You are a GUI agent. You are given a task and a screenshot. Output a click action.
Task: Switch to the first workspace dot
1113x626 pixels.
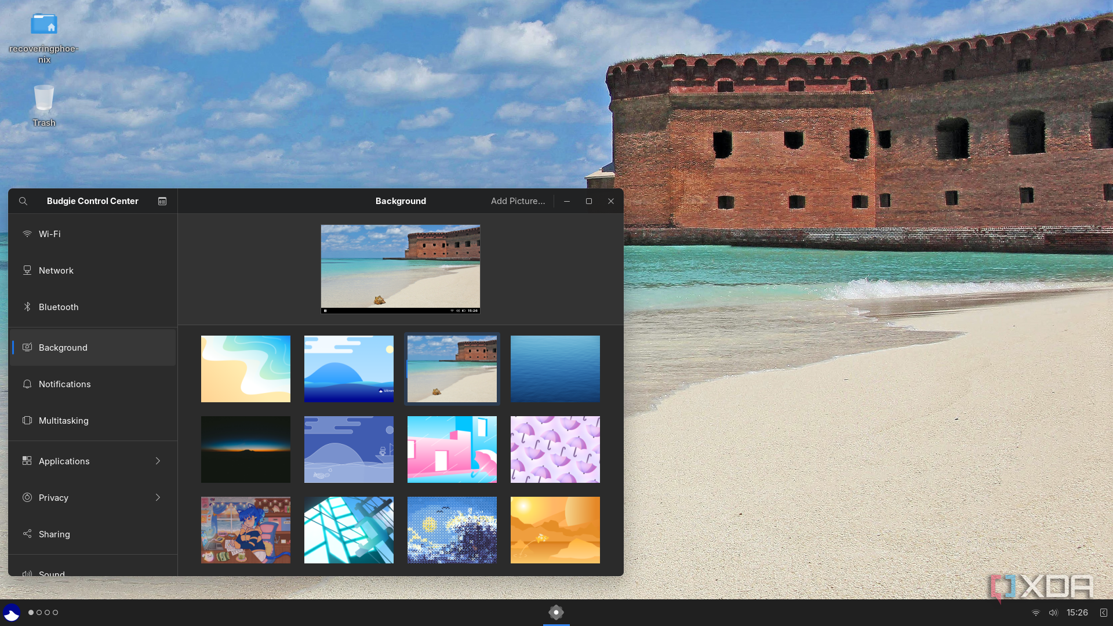(x=31, y=613)
